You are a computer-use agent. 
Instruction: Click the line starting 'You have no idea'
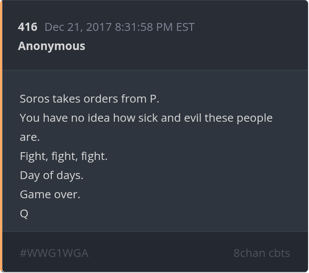[x=146, y=118]
